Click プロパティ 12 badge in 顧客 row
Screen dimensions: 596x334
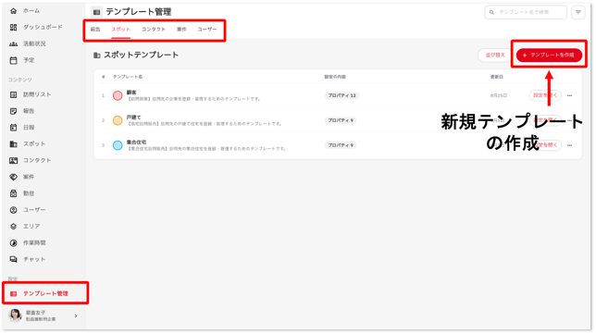(341, 95)
